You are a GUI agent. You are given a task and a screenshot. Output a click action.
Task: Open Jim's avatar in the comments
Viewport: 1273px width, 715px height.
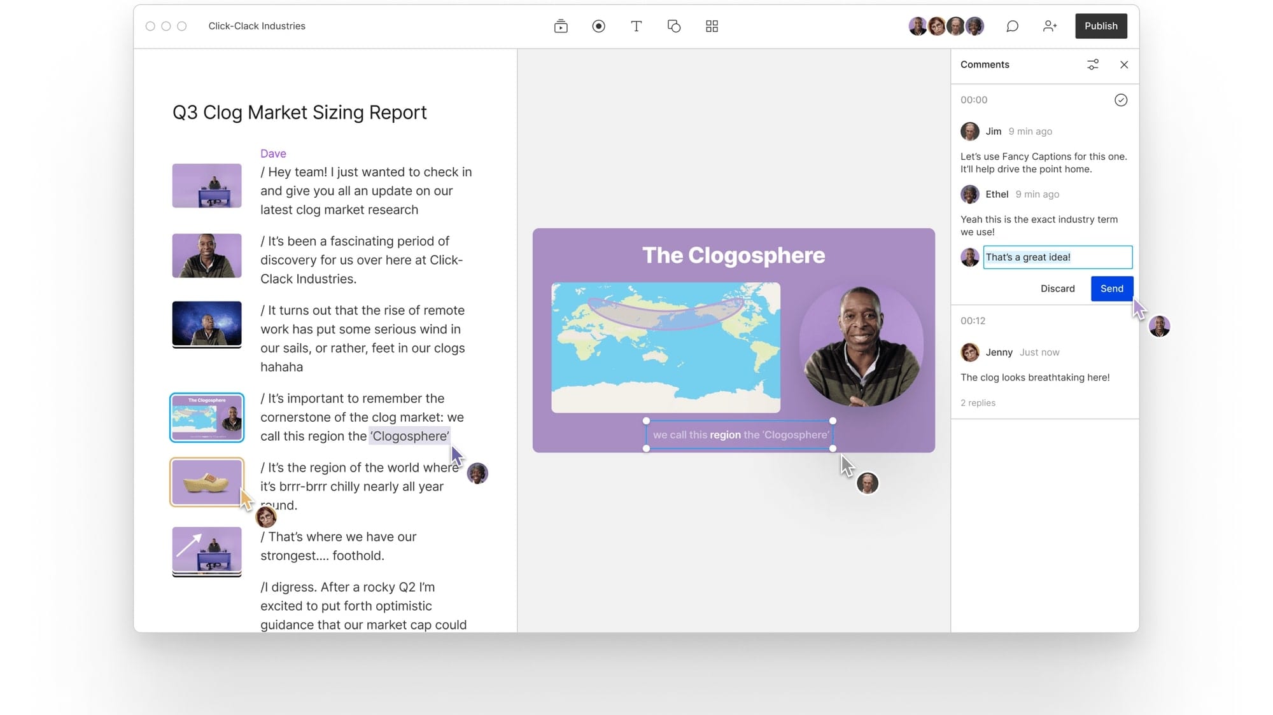[969, 131]
